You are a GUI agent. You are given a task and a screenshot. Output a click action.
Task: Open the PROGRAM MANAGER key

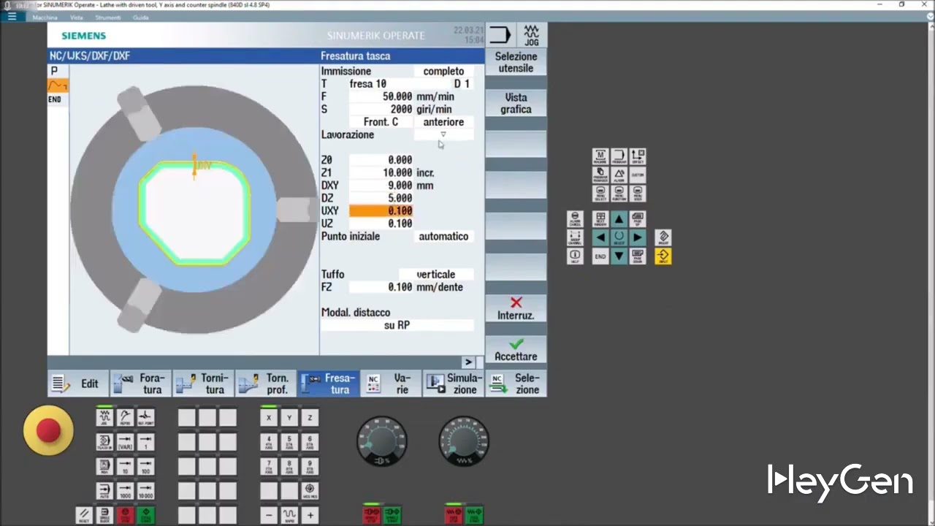coord(600,175)
